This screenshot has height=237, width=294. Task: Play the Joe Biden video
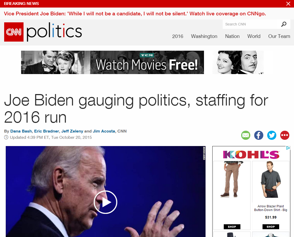[x=105, y=202]
